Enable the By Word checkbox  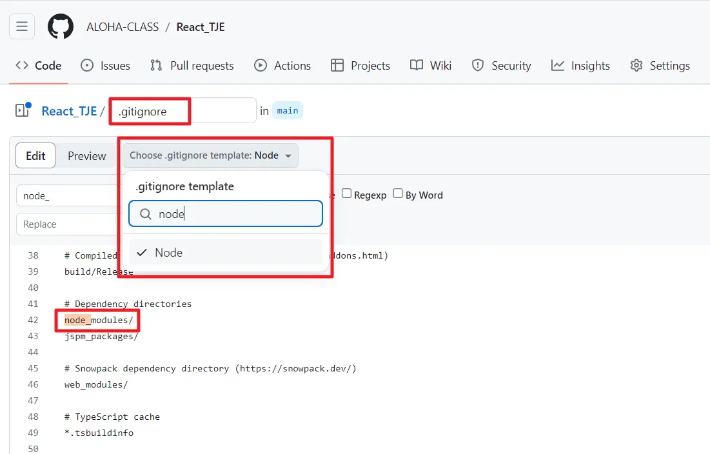tap(398, 193)
